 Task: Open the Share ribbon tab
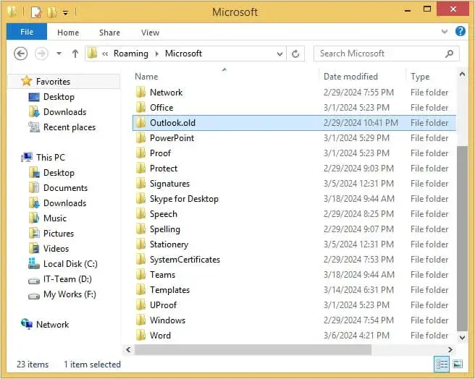[x=109, y=33]
